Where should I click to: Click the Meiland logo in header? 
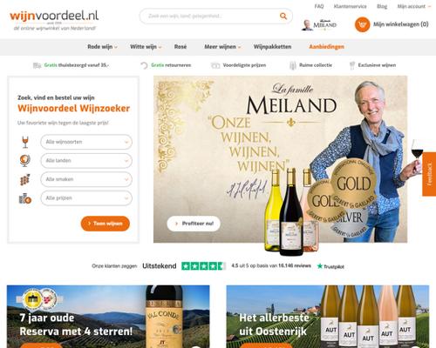319,25
